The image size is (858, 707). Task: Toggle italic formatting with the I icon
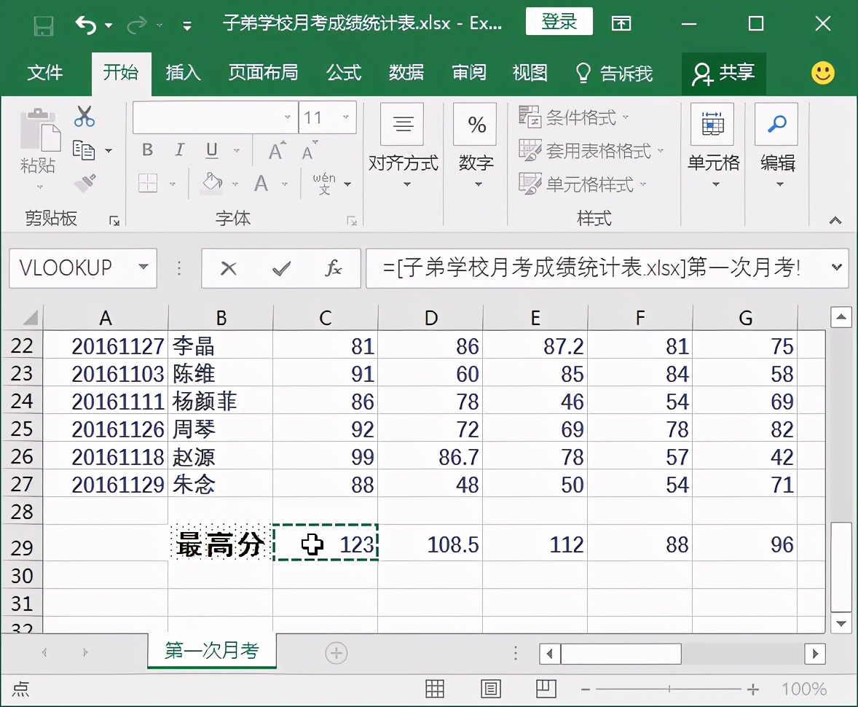178,149
